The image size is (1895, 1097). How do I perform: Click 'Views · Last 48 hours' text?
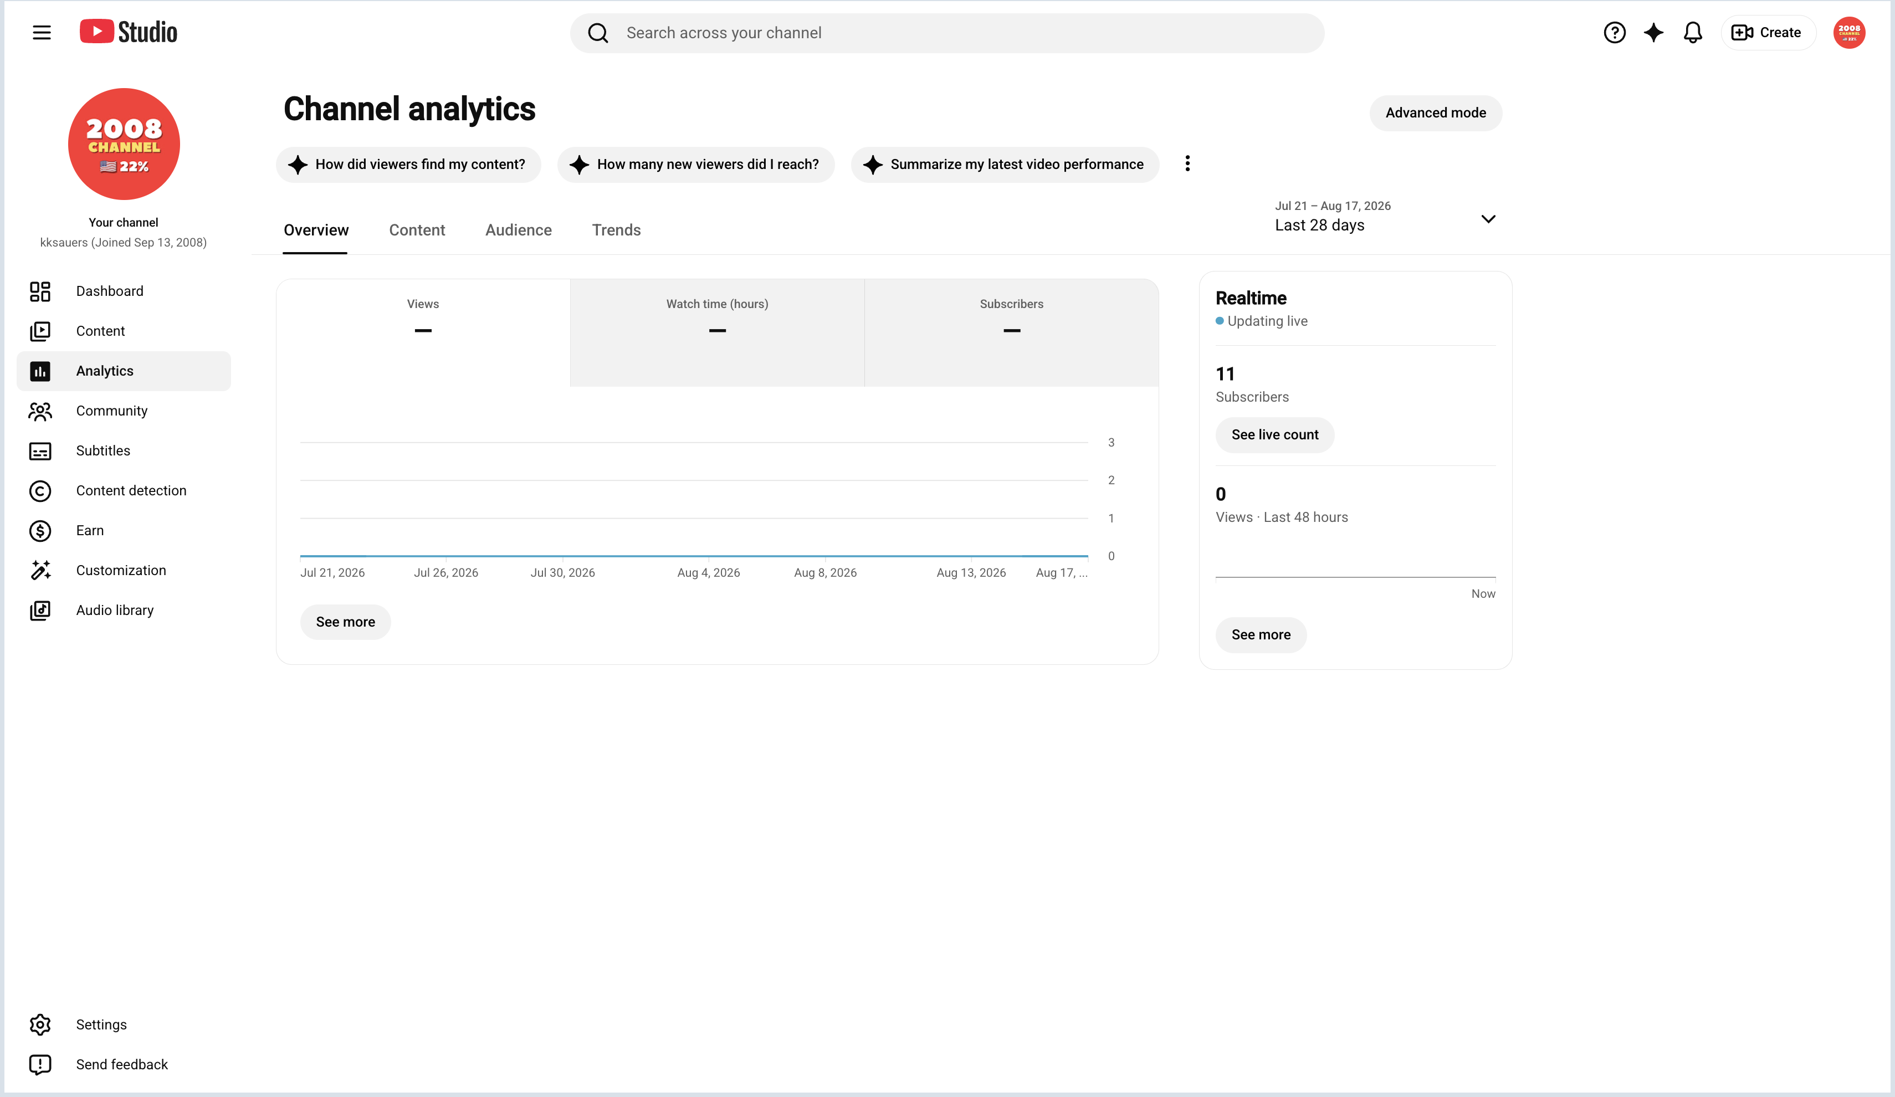pos(1282,517)
